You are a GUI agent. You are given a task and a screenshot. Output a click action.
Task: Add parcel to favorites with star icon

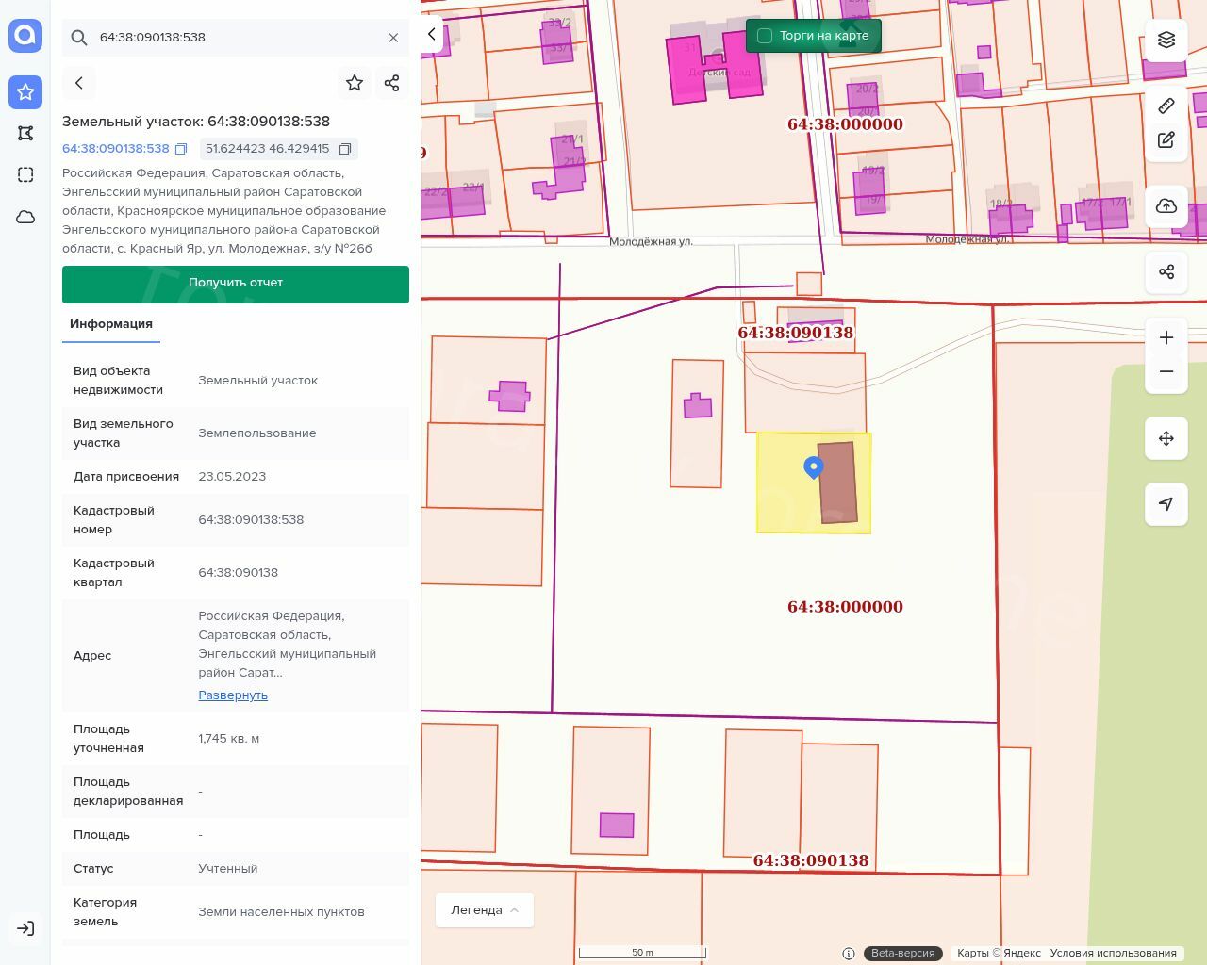coord(355,83)
